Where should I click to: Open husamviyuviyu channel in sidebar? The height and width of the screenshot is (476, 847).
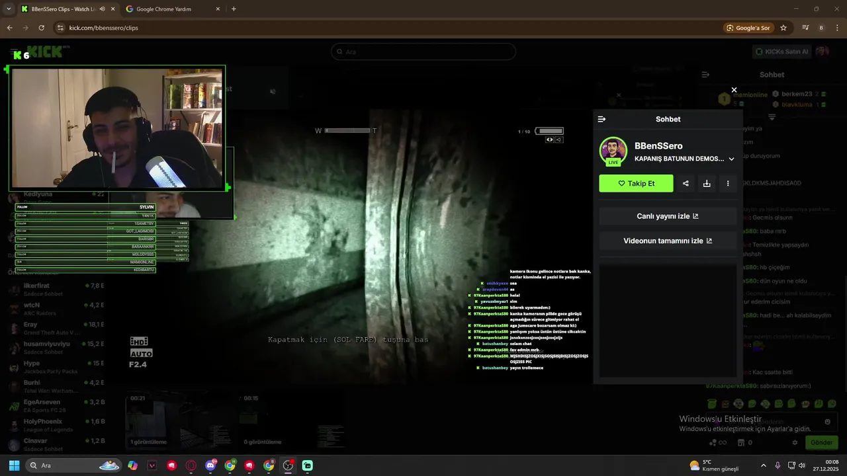[x=56, y=347]
